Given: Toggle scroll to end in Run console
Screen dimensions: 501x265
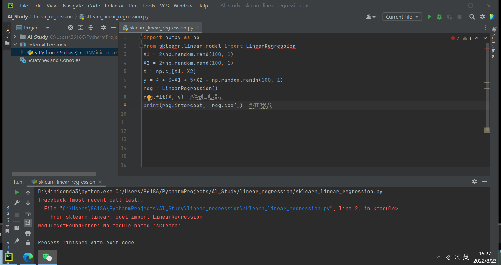Looking at the screenshot, I should tap(28, 223).
